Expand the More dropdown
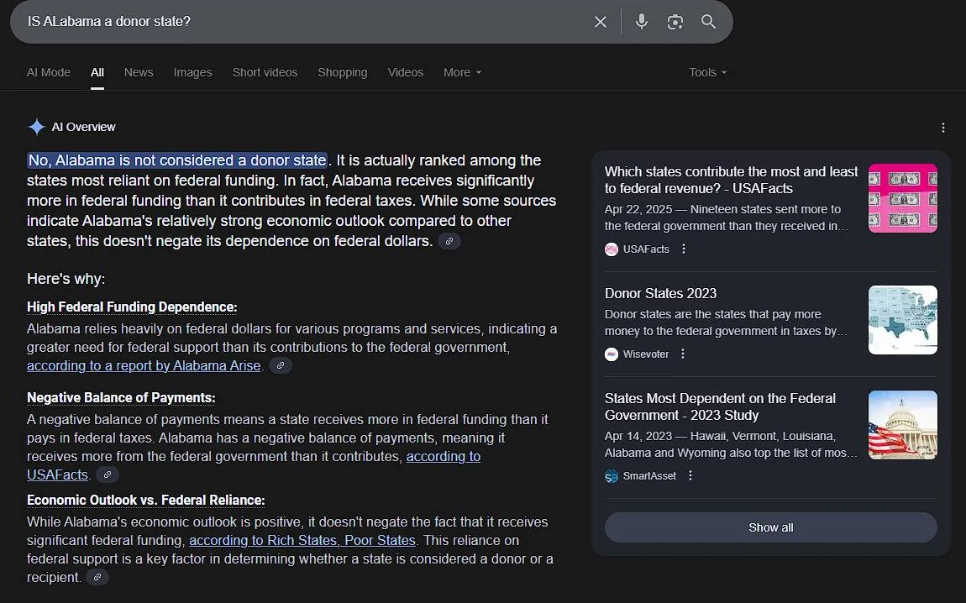Screen dimensions: 966x603 462,72
